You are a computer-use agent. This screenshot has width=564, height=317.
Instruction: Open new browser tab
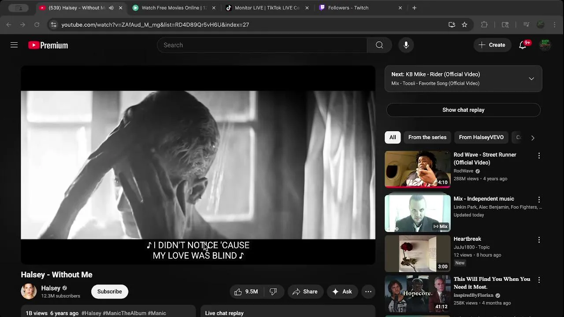(x=414, y=7)
